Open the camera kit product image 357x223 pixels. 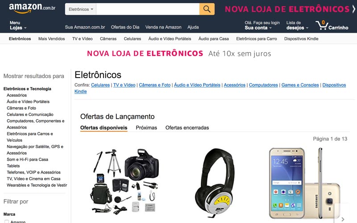pyautogui.click(x=126, y=181)
